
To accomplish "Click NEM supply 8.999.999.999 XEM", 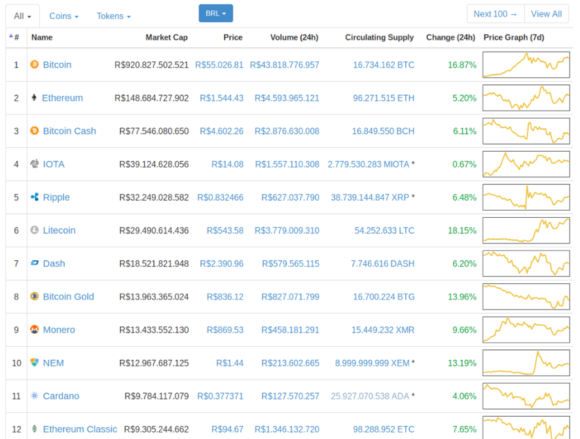I will point(372,363).
